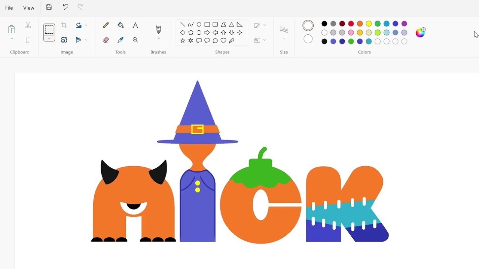The width and height of the screenshot is (479, 269).
Task: Open the Resize and skew tool
Action: coord(64,40)
